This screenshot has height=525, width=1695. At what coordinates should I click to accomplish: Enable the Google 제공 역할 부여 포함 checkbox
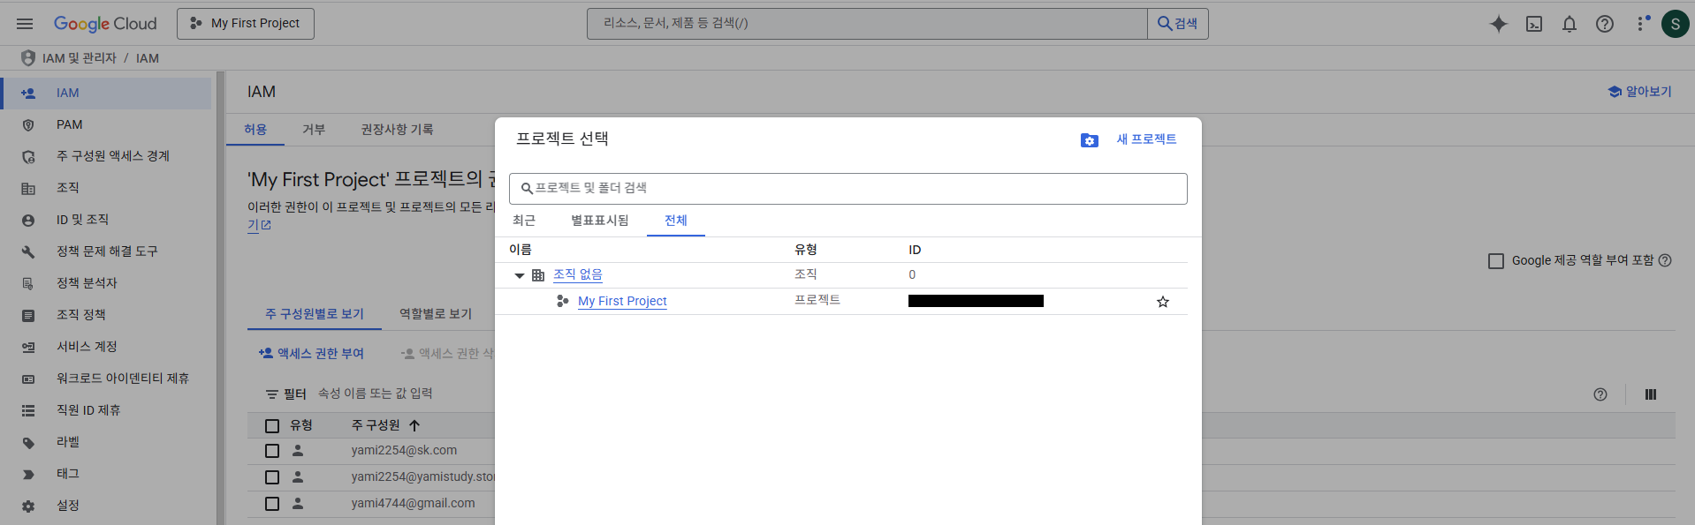pos(1496,261)
